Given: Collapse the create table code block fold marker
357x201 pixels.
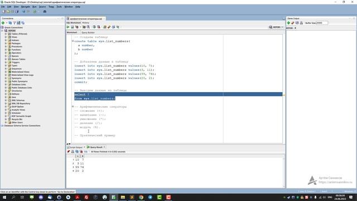Looking at the screenshot, I should (x=73, y=41).
